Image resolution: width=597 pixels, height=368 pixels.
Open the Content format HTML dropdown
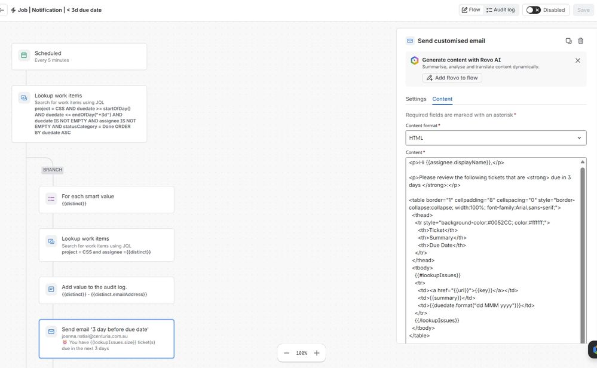(x=496, y=138)
